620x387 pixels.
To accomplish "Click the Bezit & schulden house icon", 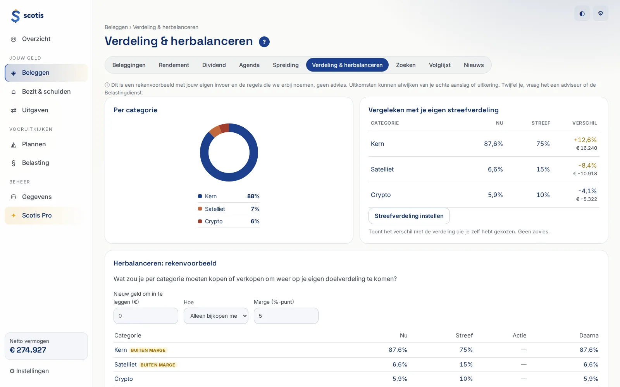I will pyautogui.click(x=14, y=92).
